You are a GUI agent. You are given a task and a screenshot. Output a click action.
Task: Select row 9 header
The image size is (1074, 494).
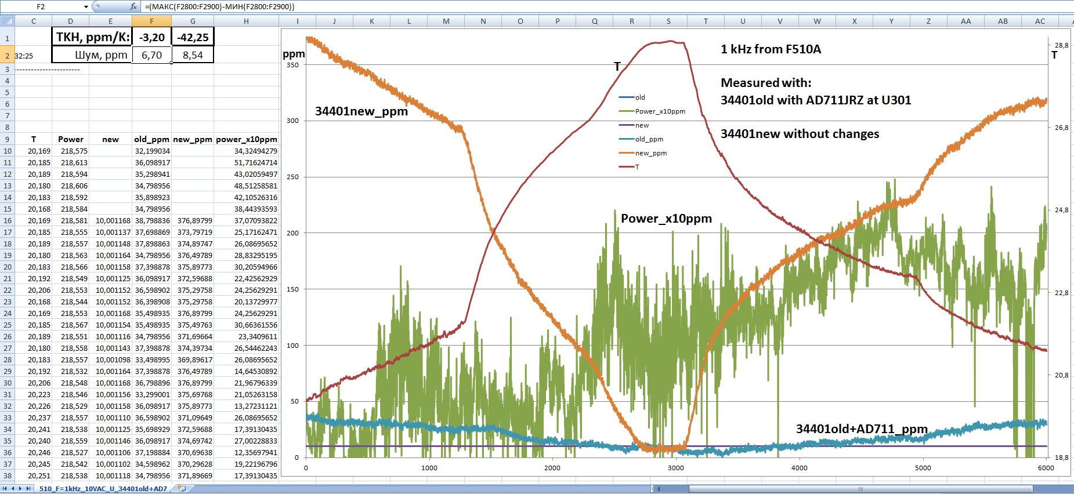coord(7,139)
